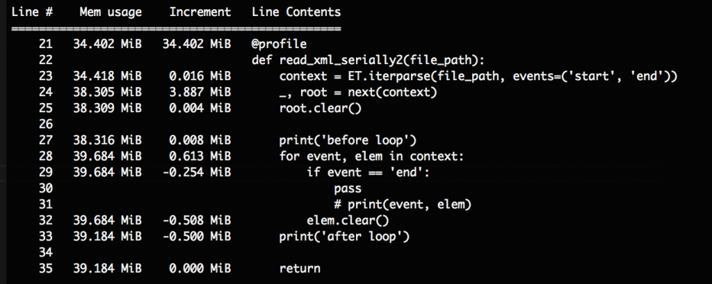Click the print('before loop') line
Viewport: 712px width, 284px height.
click(348, 141)
